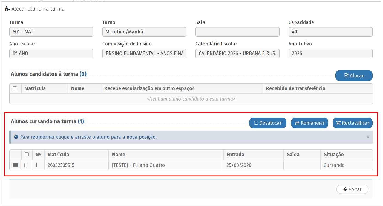Click the Remanejar button
The height and width of the screenshot is (206, 383).
pos(309,123)
